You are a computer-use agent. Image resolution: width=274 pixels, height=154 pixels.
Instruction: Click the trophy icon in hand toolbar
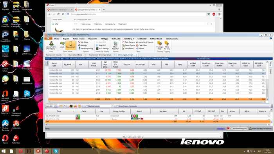point(79,106)
